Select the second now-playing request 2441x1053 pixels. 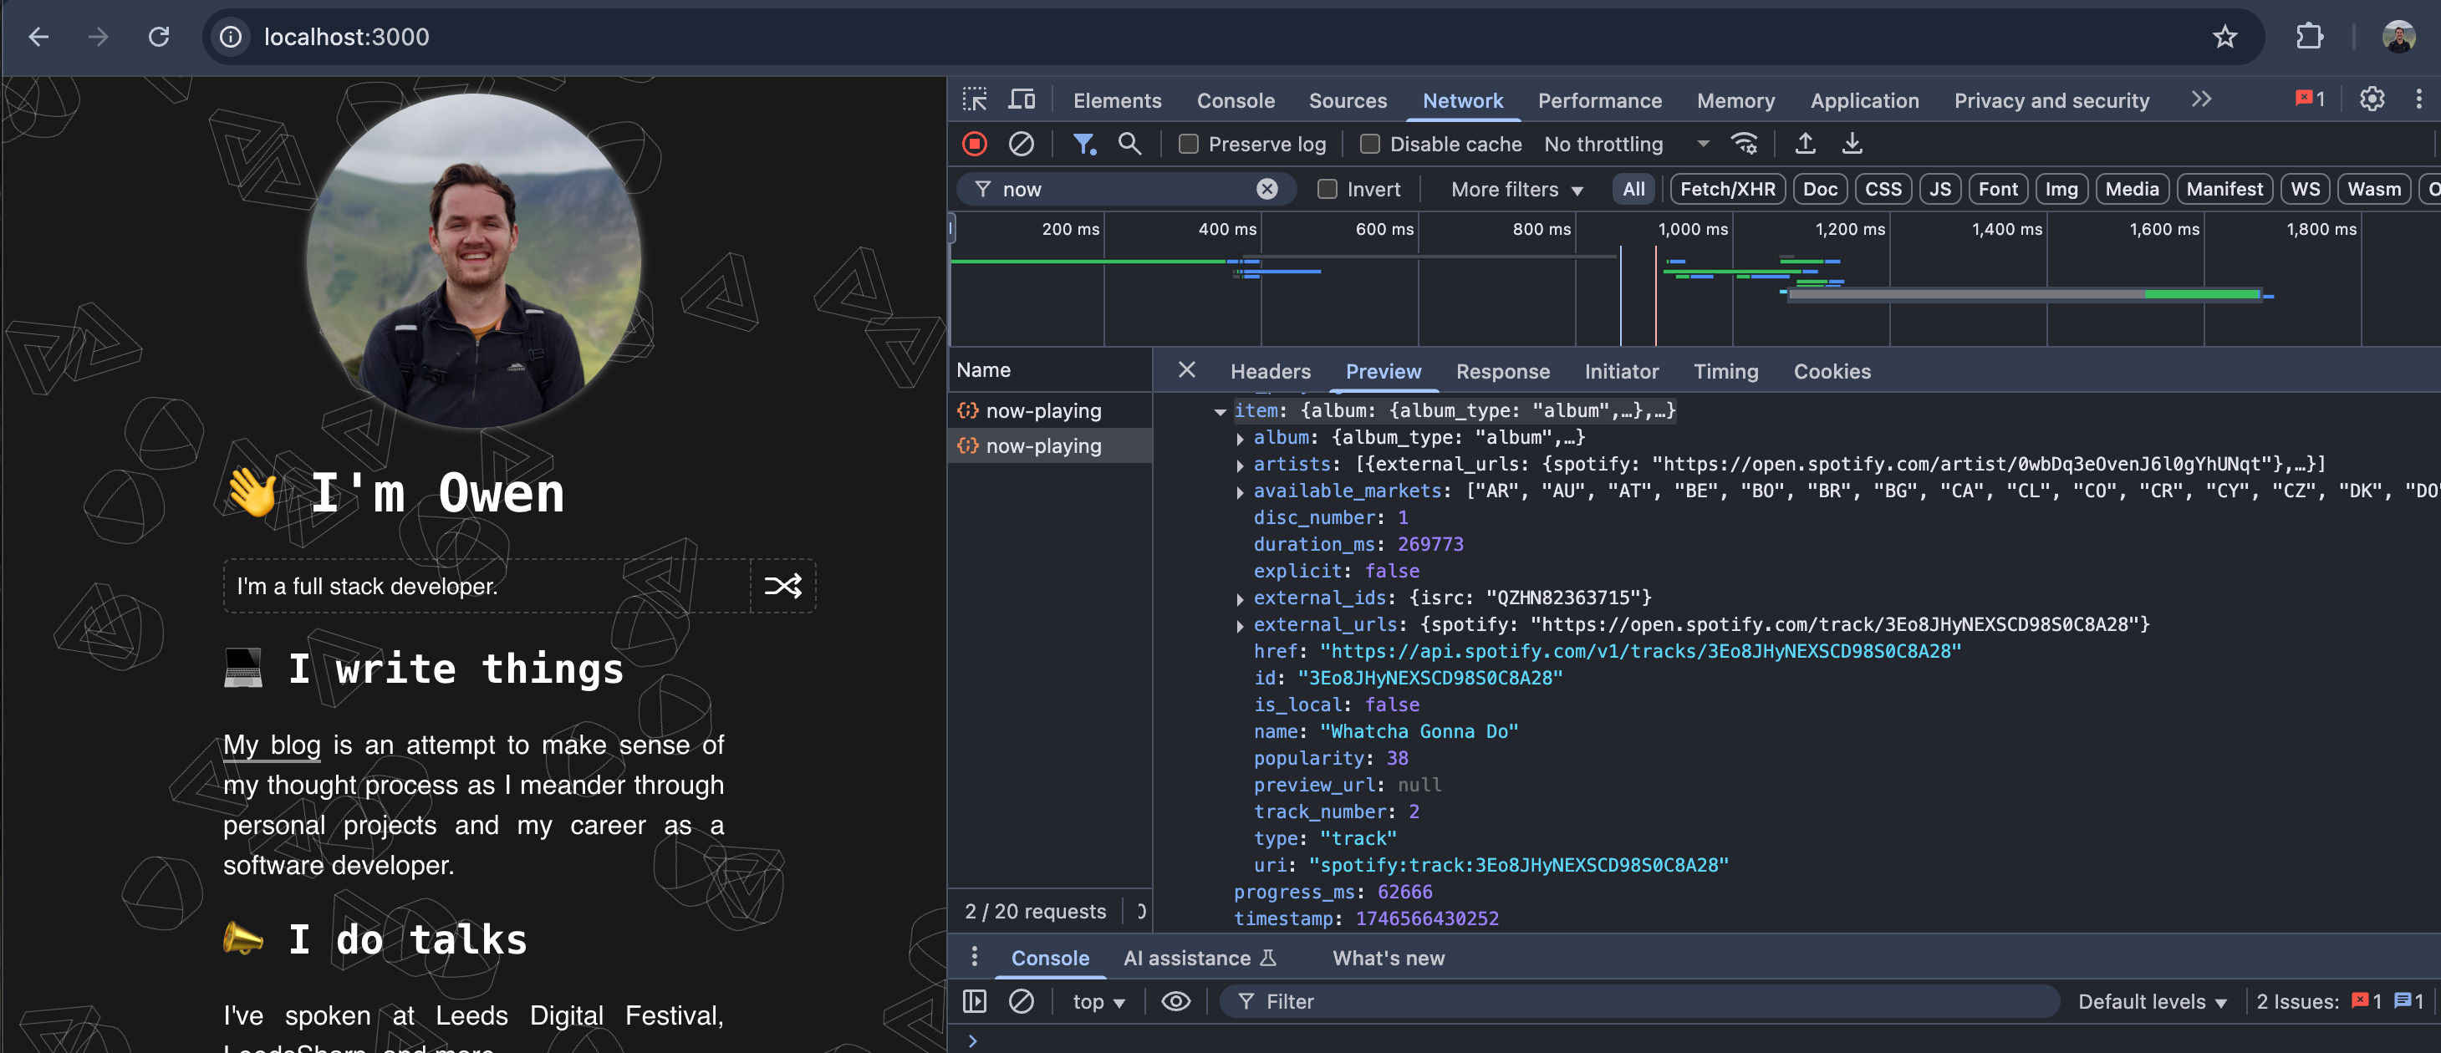click(1049, 446)
